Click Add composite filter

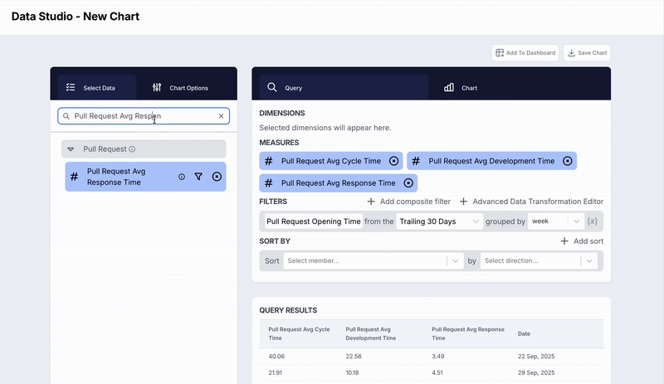pyautogui.click(x=408, y=202)
